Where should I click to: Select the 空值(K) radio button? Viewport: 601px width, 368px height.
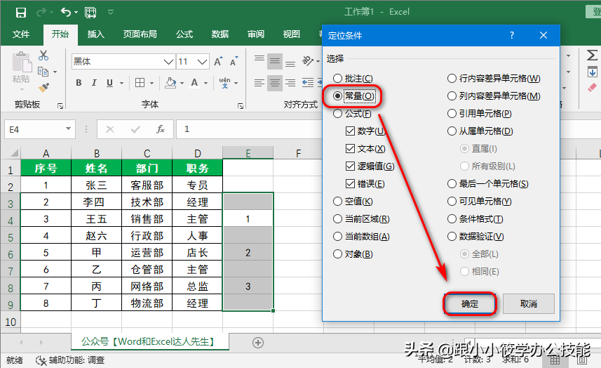[337, 202]
